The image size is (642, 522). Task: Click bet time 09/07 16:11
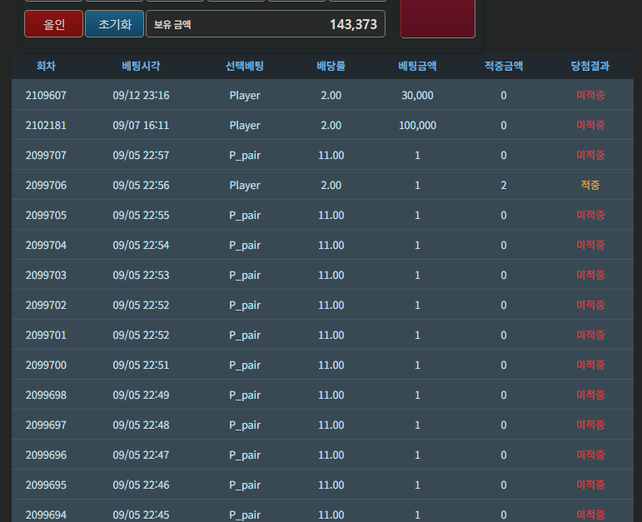pyautogui.click(x=141, y=125)
